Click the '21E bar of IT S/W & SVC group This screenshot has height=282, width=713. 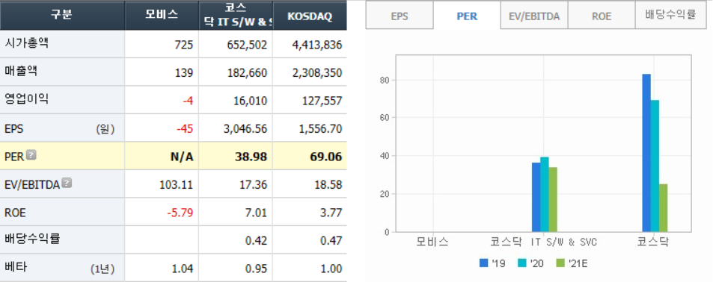tap(553, 199)
